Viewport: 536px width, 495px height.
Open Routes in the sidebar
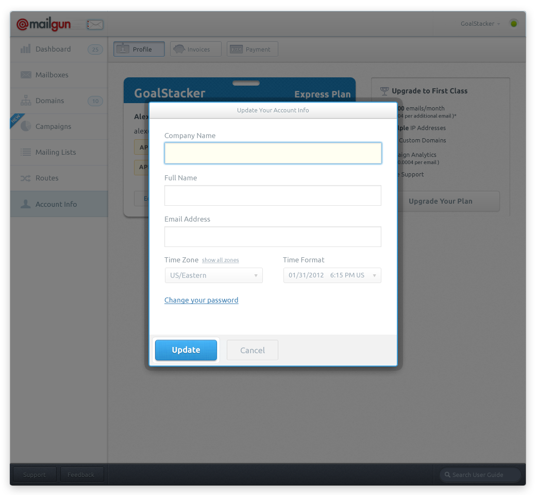pyautogui.click(x=59, y=178)
